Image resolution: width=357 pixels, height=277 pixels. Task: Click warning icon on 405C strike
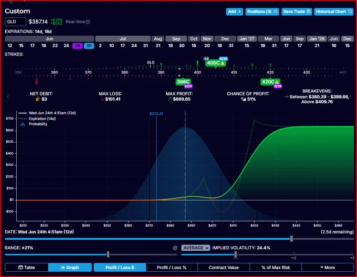click(223, 63)
